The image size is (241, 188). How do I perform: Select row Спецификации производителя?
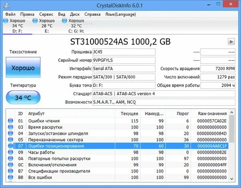118,171
